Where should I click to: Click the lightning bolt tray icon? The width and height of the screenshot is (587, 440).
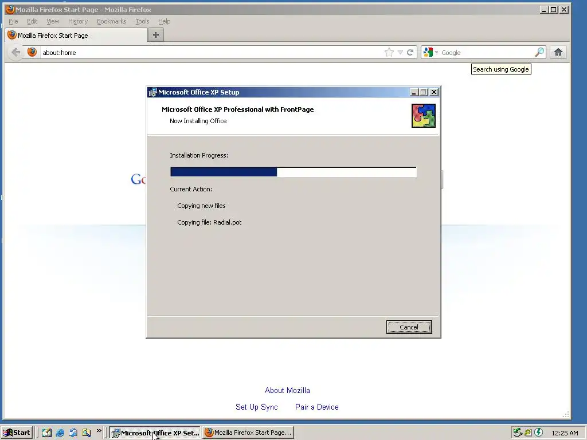point(538,433)
